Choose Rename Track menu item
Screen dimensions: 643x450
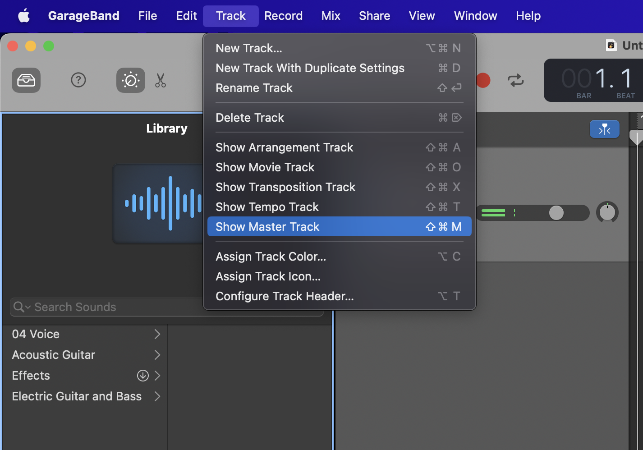coord(340,88)
